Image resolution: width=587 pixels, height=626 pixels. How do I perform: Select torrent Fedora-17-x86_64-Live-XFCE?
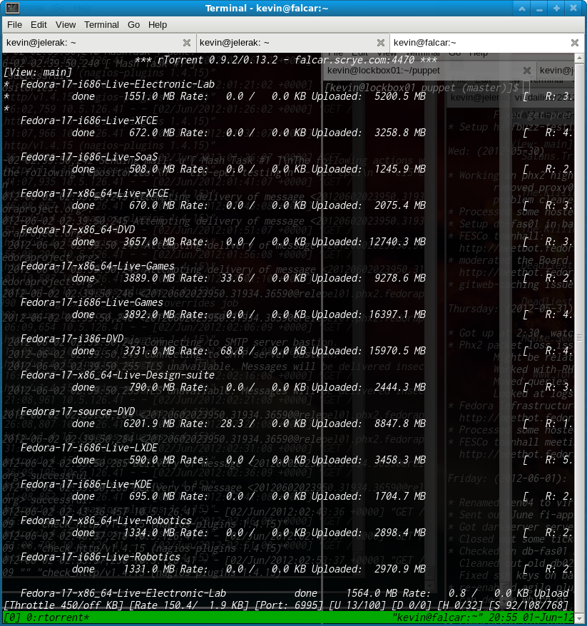(x=95, y=193)
